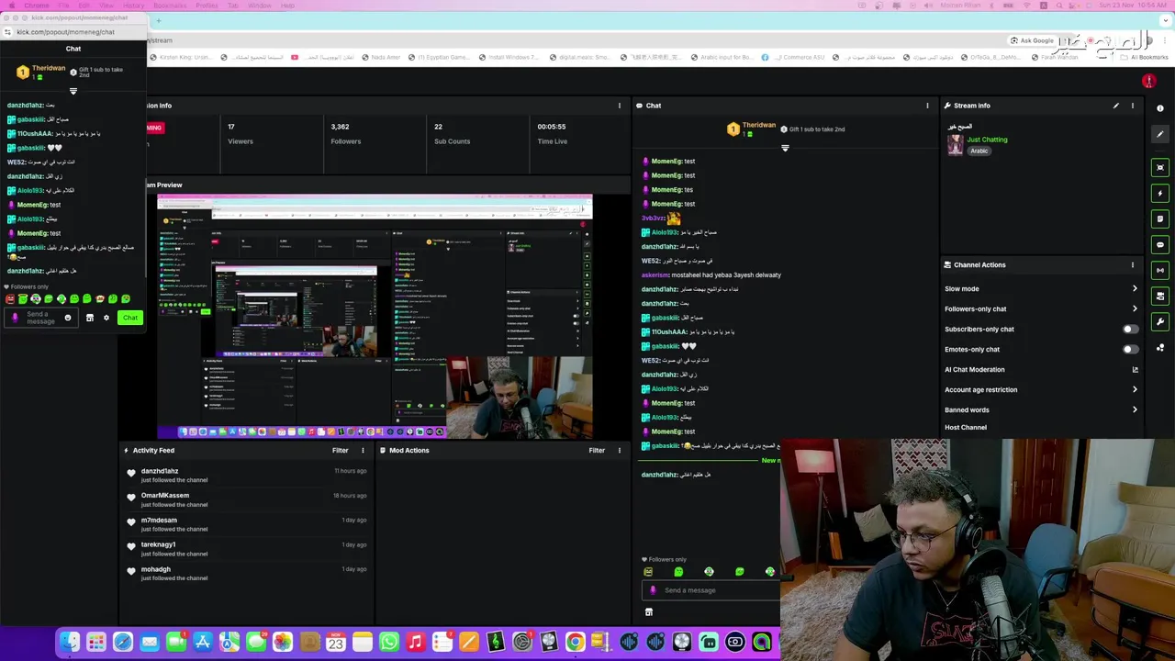Open AI Chat Moderation chart icon
The width and height of the screenshot is (1175, 661).
[x=1135, y=370]
